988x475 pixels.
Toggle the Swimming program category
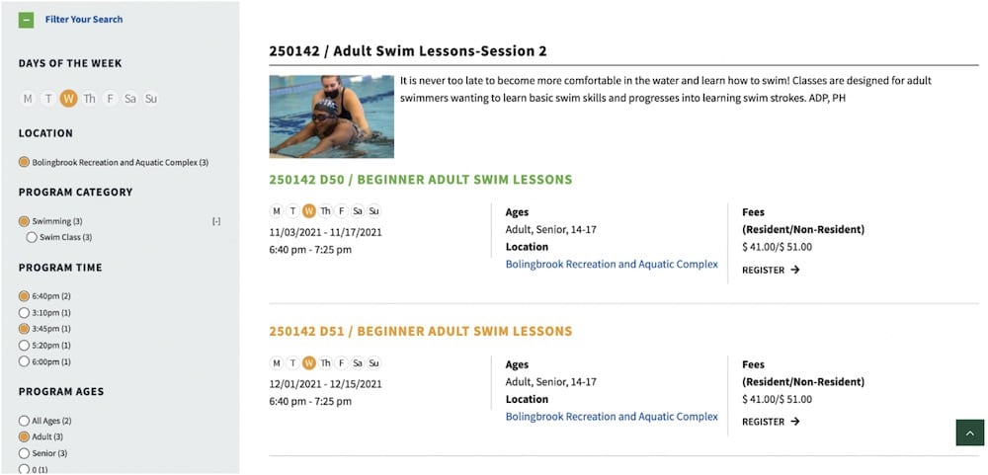[x=24, y=222]
